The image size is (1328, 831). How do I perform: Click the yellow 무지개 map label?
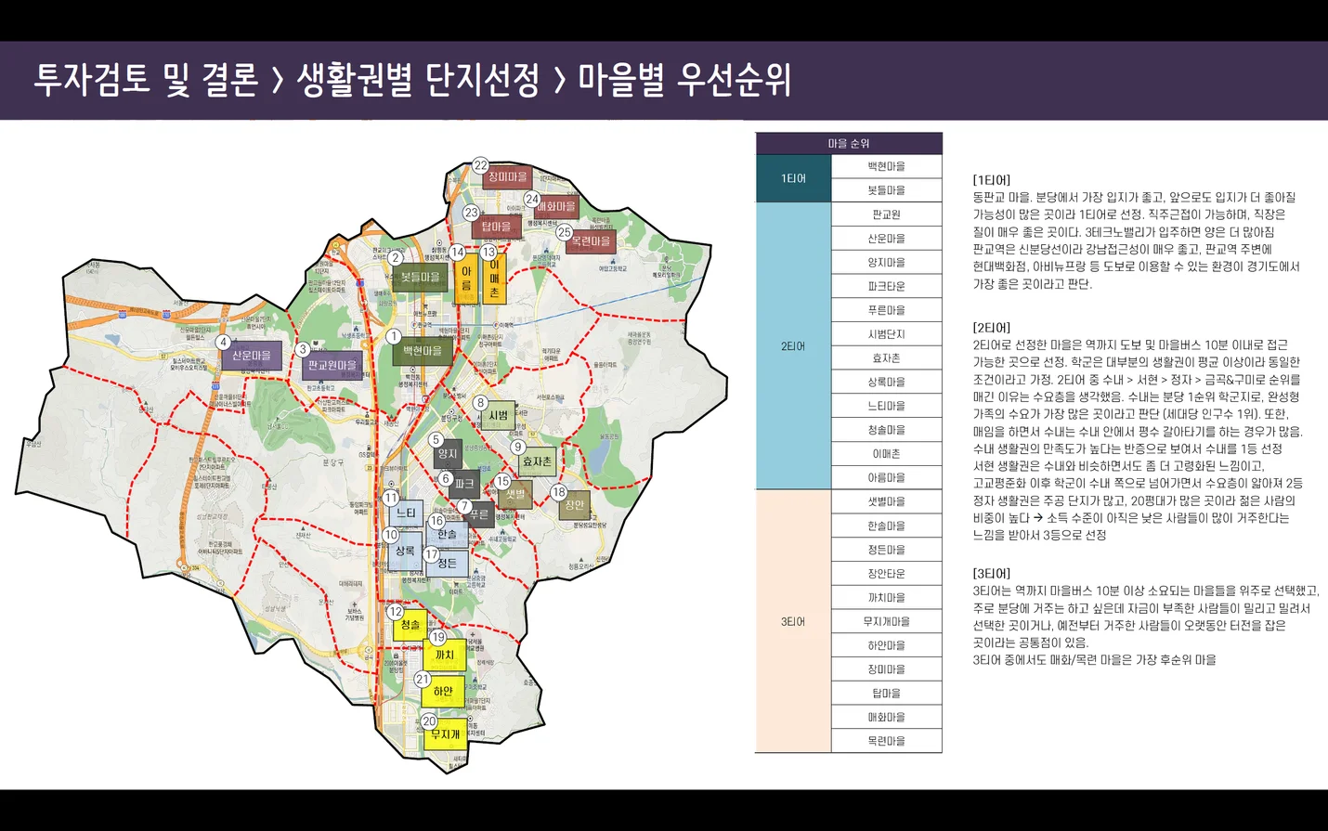click(x=446, y=734)
